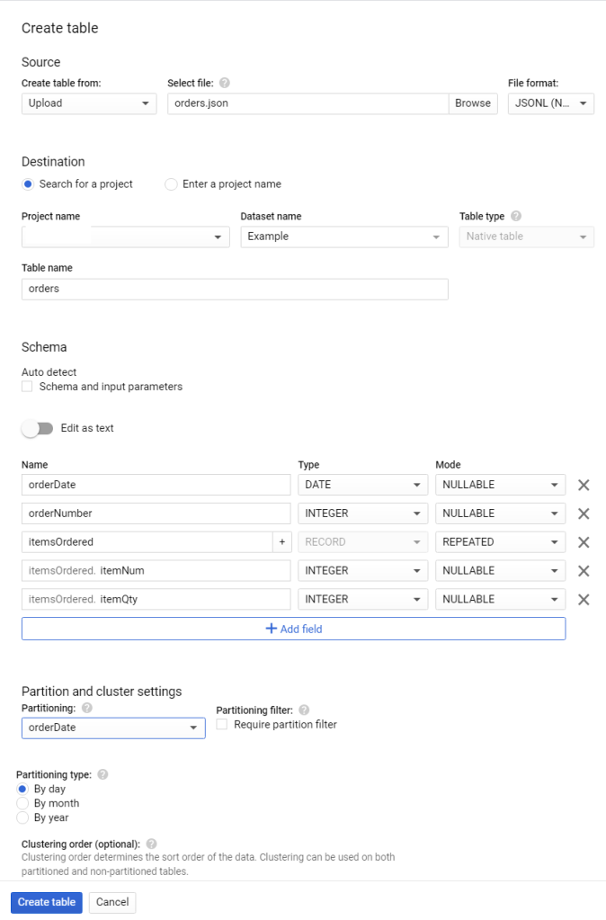Screen dimensions: 606x920
Task: Open the Partitioning orderDate dropdown
Action: 113,728
